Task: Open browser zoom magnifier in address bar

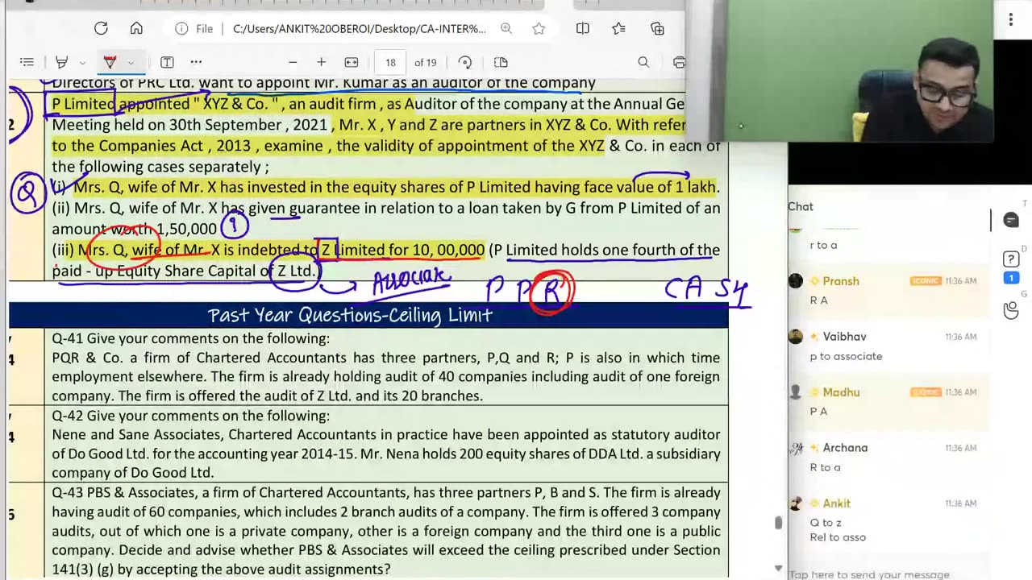Action: 506,28
